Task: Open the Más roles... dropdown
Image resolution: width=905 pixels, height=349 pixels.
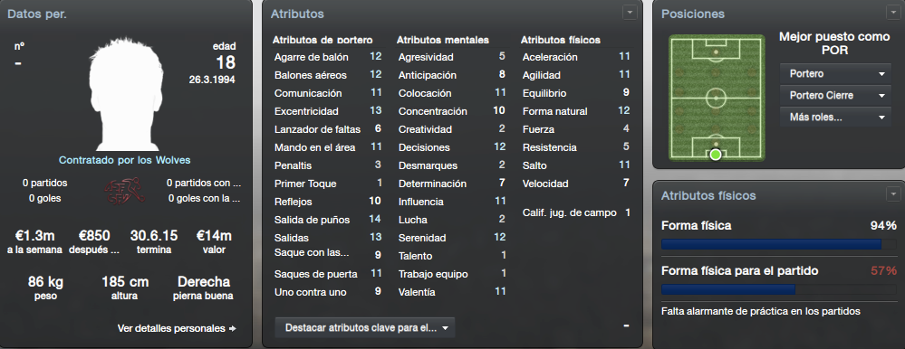Action: tap(834, 118)
